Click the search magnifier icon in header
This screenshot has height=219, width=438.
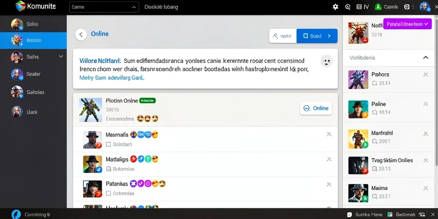pyautogui.click(x=348, y=7)
